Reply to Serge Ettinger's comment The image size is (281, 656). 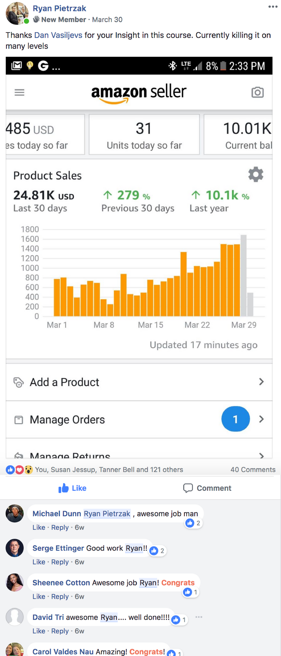coord(60,562)
